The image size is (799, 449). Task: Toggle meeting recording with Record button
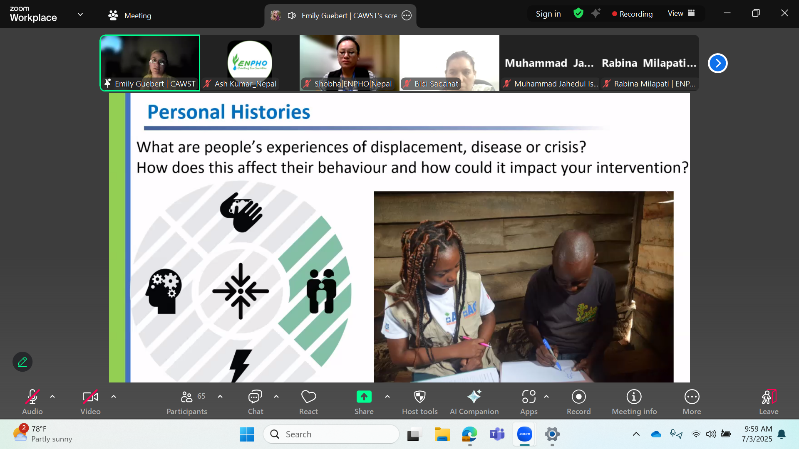coord(578,402)
